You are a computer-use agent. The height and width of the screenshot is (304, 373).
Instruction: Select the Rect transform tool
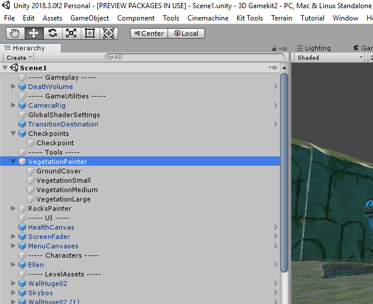click(x=90, y=33)
